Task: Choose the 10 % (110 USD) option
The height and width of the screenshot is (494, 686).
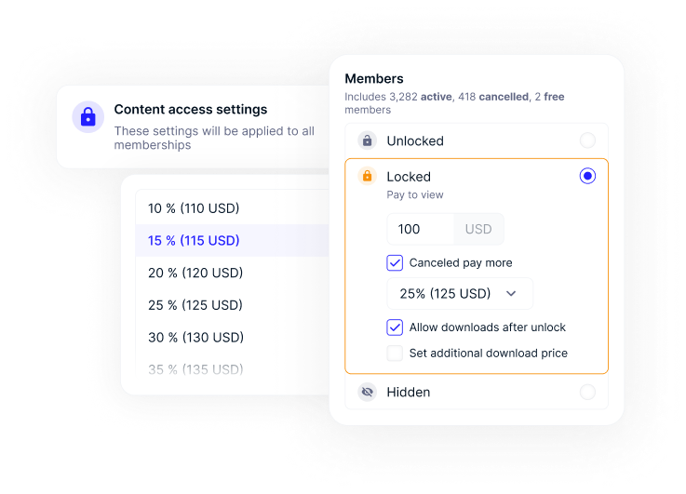Action: point(194,208)
